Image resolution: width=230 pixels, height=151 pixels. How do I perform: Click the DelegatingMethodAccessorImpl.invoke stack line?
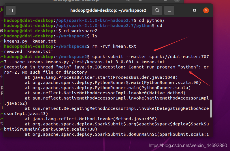pyautogui.click(x=106, y=111)
